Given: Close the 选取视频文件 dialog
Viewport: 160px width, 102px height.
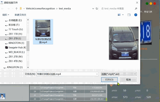Looking at the screenshot, I should click(x=137, y=3).
